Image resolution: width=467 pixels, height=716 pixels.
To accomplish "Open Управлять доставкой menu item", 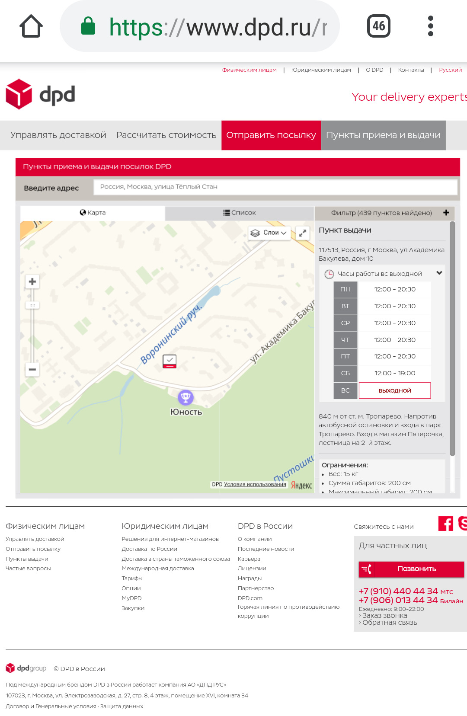I will (x=58, y=135).
